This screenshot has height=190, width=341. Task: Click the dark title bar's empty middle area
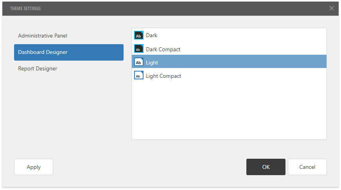coord(176,8)
